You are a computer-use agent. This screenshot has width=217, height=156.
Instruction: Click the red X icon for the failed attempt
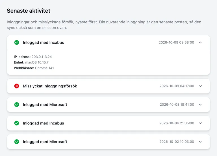click(17, 86)
